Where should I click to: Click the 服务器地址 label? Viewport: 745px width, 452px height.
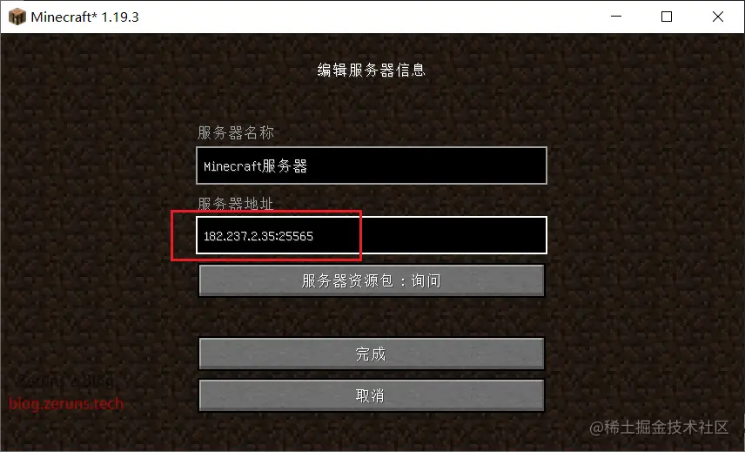(236, 204)
